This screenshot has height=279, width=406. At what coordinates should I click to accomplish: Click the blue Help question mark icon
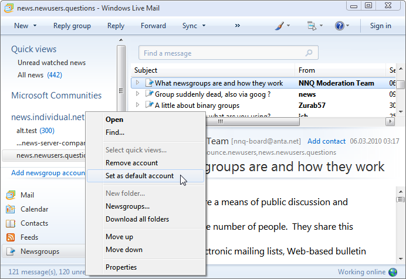339,26
